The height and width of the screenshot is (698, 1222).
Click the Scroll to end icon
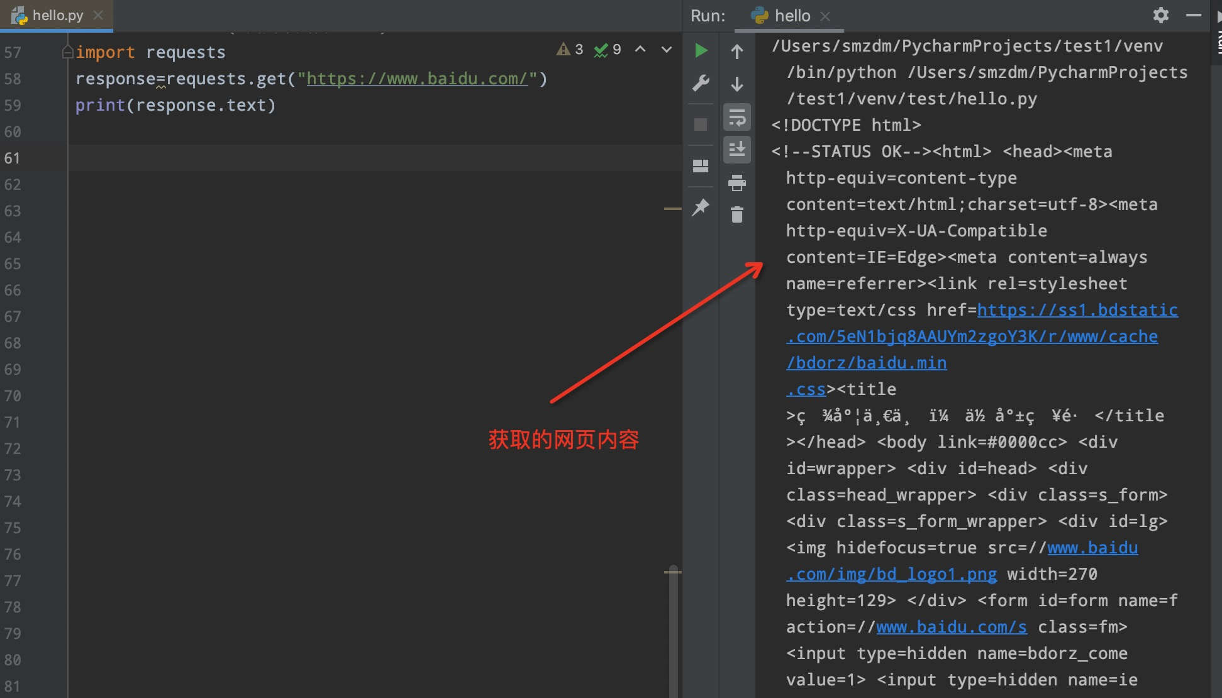pos(737,148)
